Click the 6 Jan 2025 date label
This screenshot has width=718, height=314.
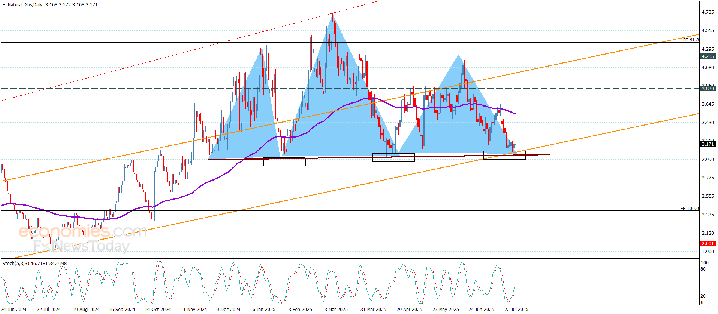click(264, 309)
